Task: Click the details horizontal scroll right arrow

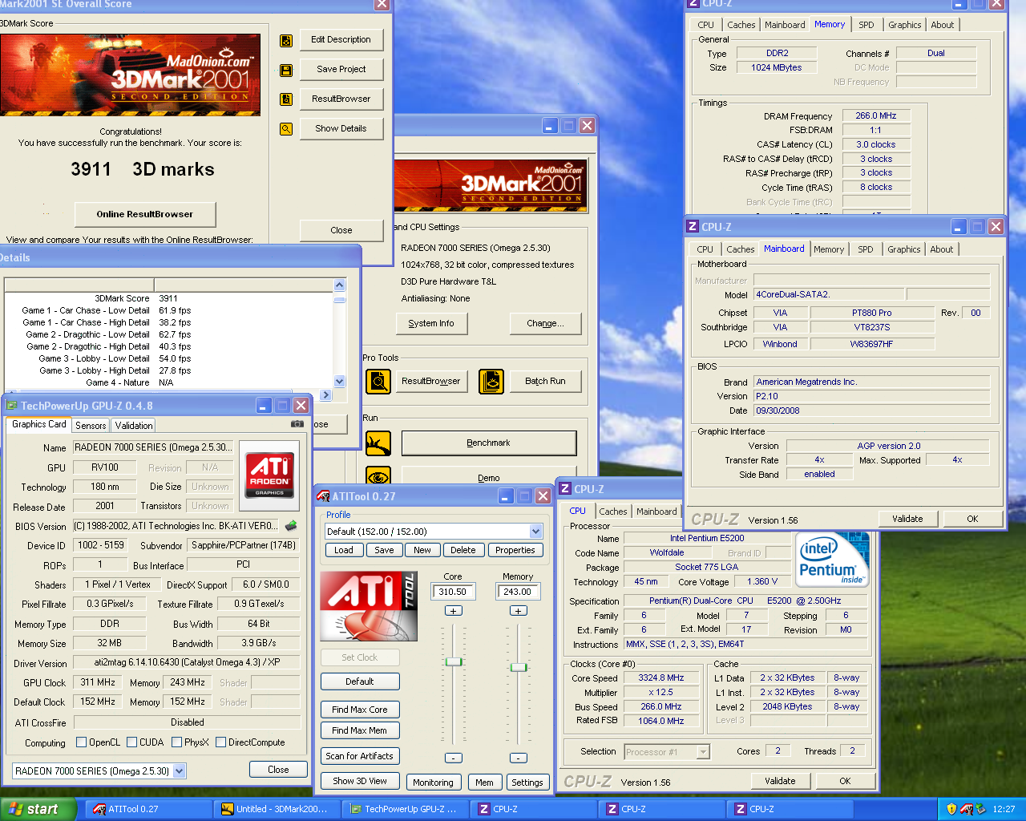Action: pos(325,394)
